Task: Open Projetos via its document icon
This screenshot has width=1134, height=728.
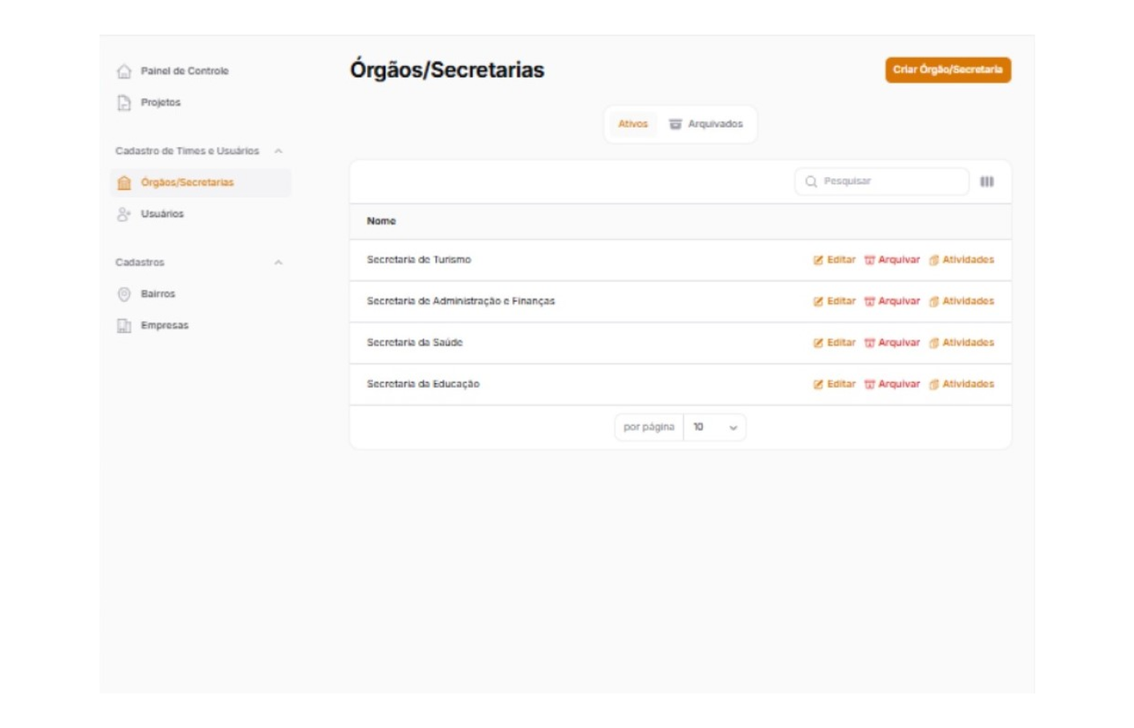Action: click(x=124, y=103)
